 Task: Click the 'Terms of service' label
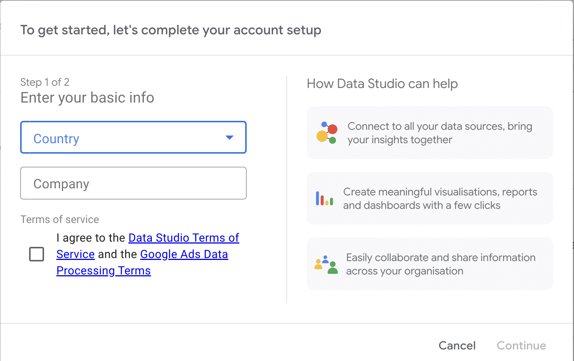point(60,219)
